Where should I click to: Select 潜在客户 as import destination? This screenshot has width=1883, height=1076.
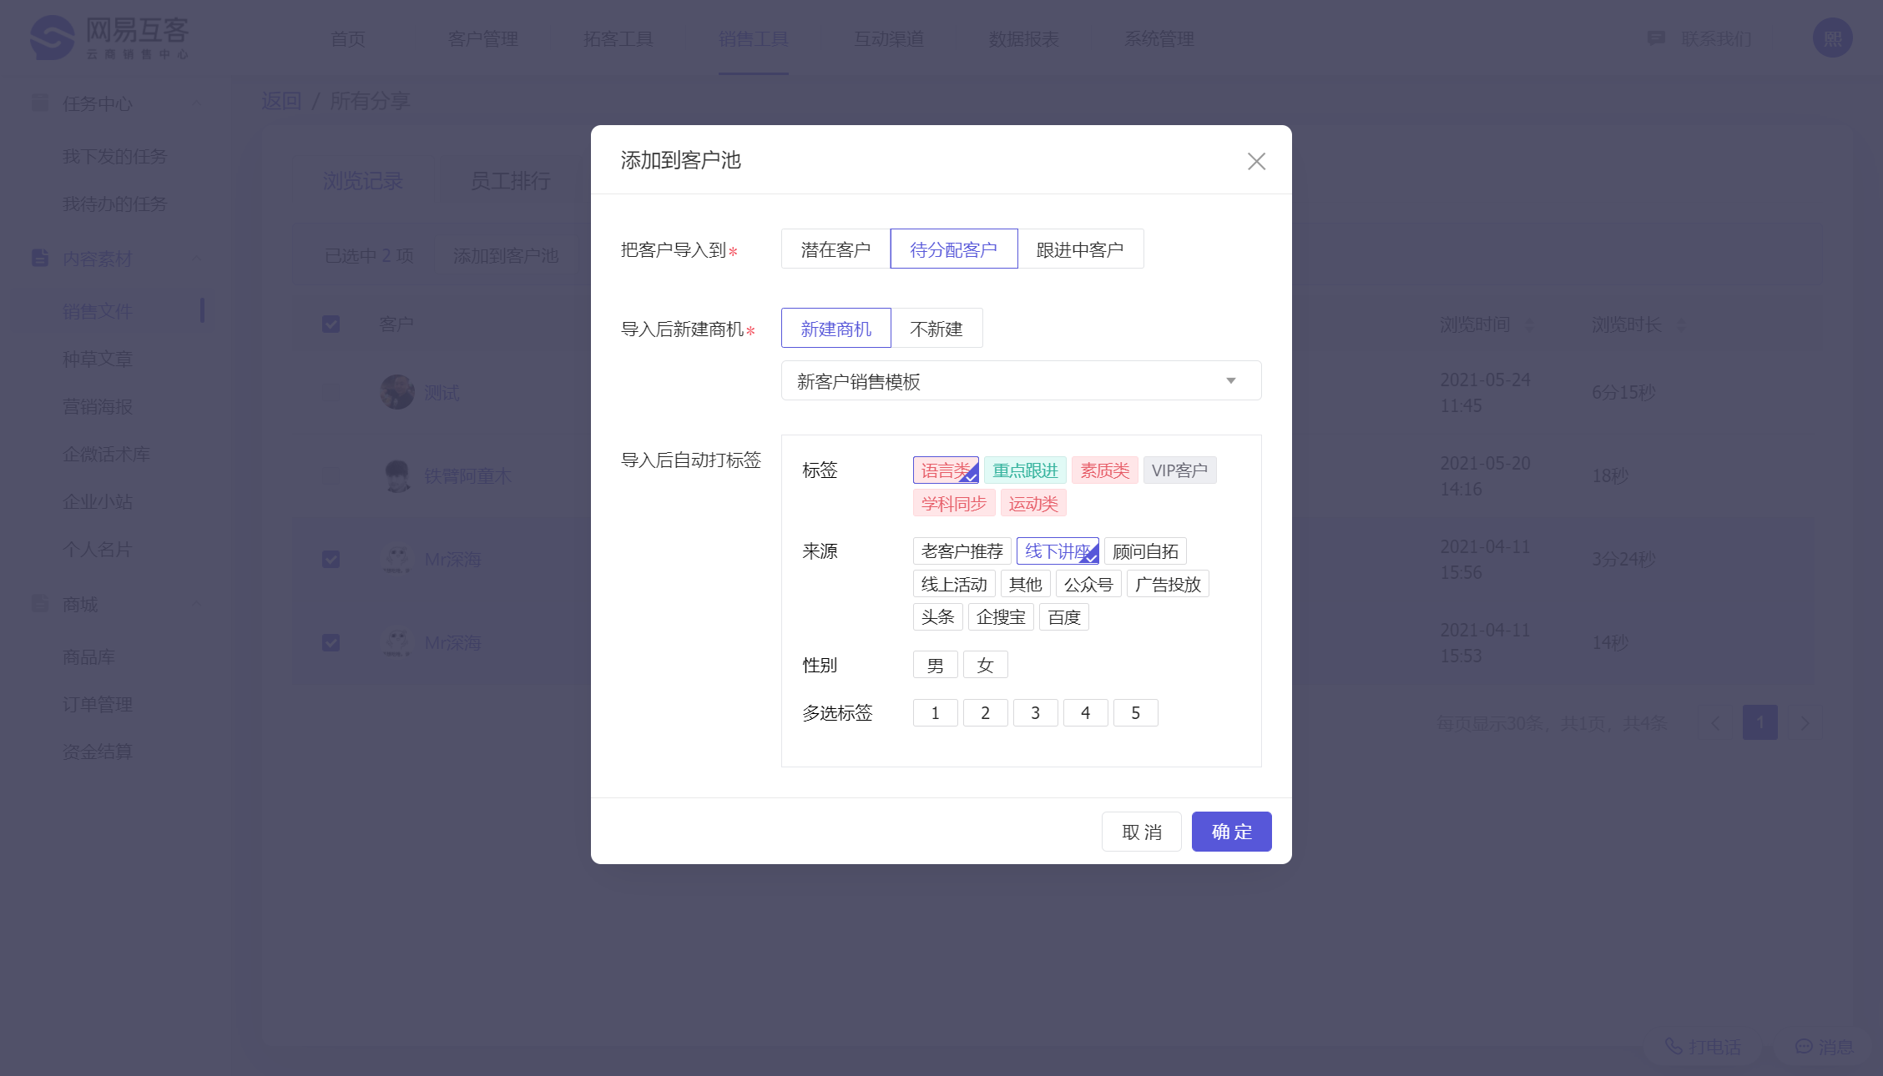coord(835,249)
